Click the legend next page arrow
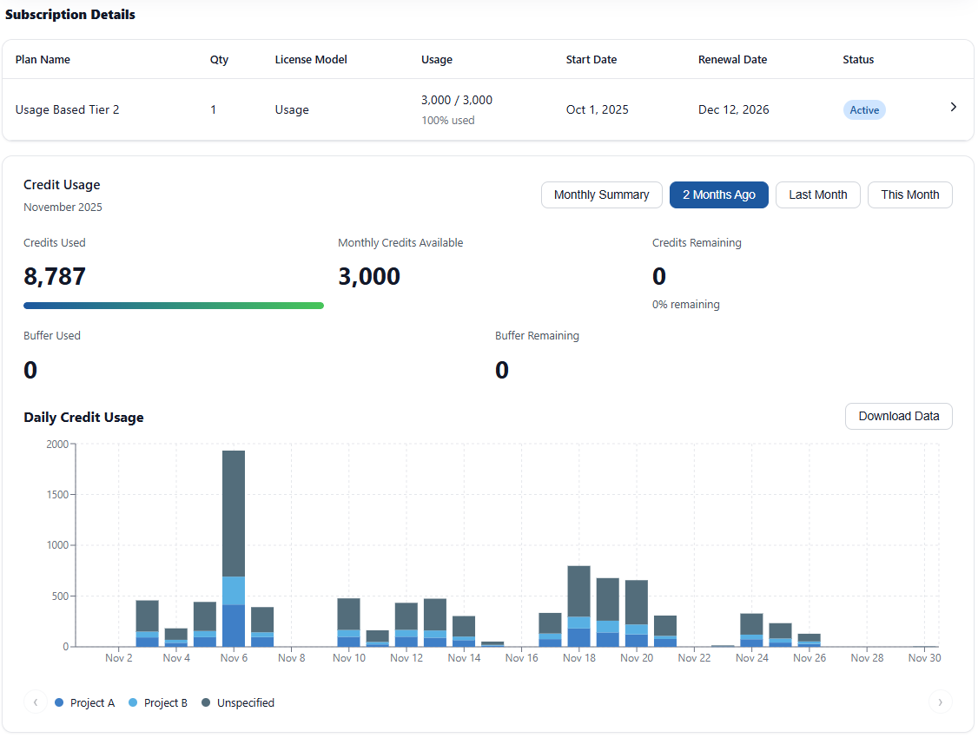 (x=939, y=702)
